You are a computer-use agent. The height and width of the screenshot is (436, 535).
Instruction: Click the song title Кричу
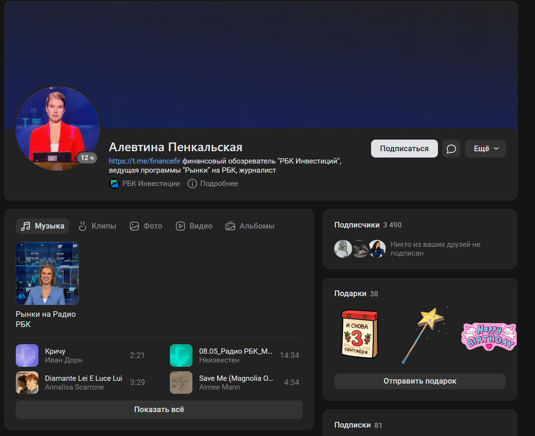tap(55, 351)
